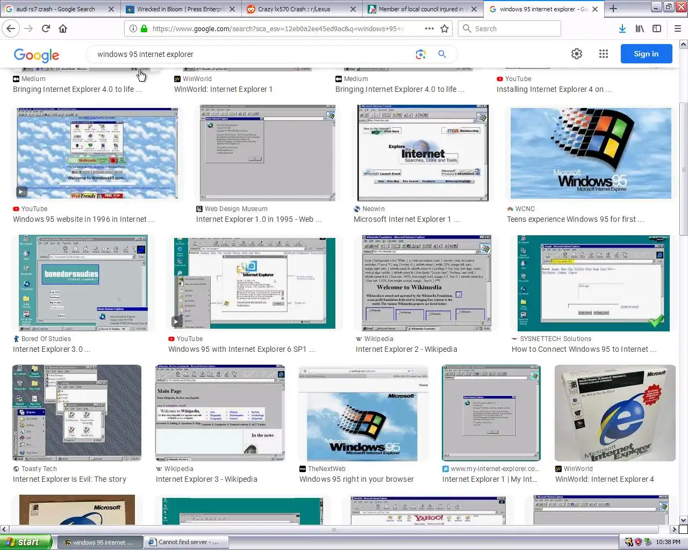Open 'Cannot find server' taskbar window

pos(187,542)
